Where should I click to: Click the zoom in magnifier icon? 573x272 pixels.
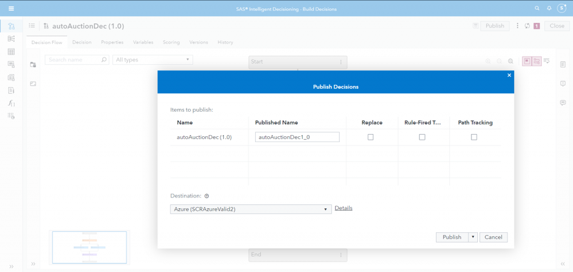pos(488,61)
